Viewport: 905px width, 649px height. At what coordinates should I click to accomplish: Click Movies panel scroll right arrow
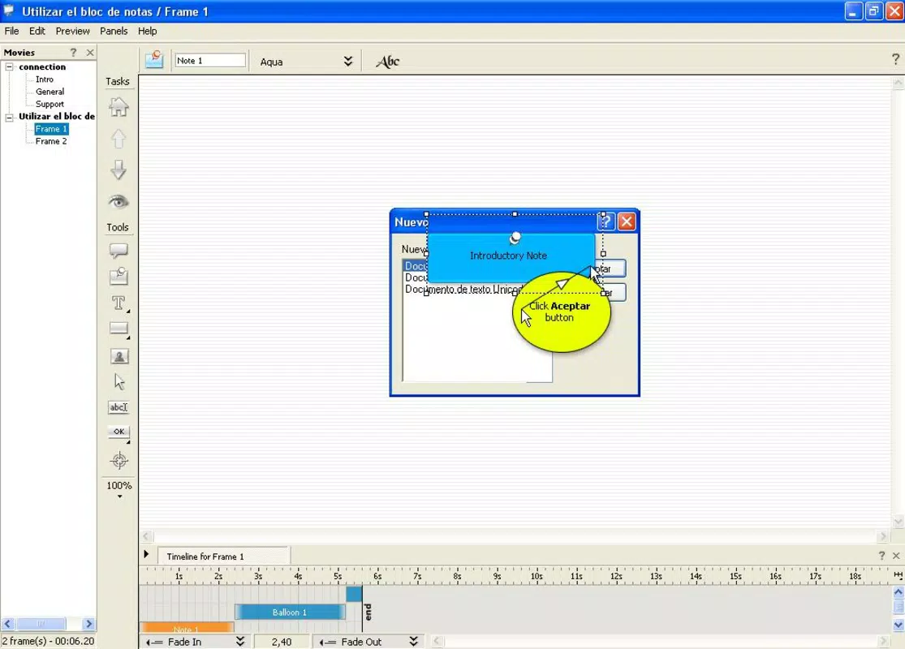(x=88, y=624)
